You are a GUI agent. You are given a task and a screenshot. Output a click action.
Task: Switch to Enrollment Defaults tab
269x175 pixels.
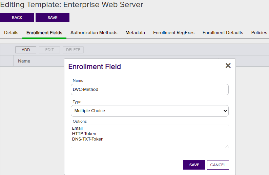223,32
